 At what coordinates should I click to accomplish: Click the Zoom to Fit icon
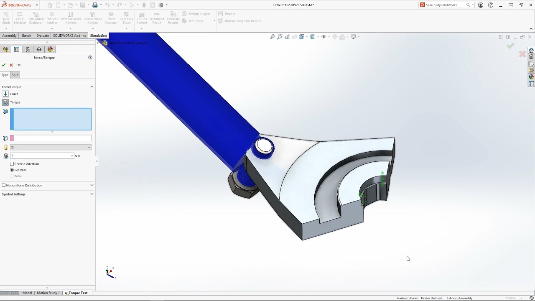pos(273,37)
